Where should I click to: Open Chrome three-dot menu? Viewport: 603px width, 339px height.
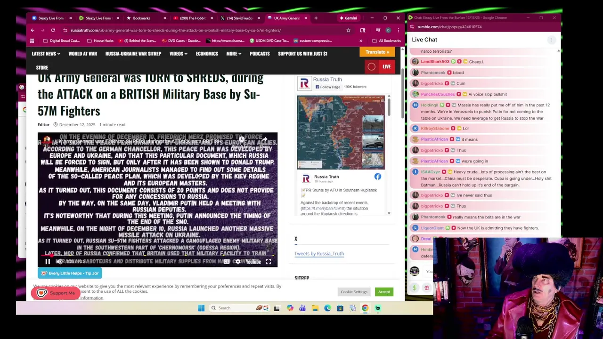click(399, 30)
